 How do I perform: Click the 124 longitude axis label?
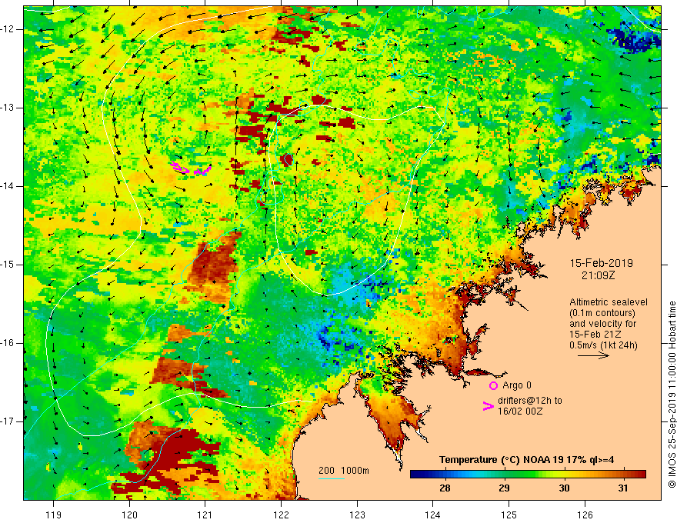coord(432,515)
